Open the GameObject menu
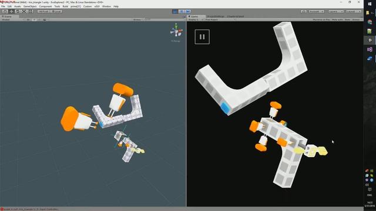This screenshot has height=211, width=376. point(30,6)
